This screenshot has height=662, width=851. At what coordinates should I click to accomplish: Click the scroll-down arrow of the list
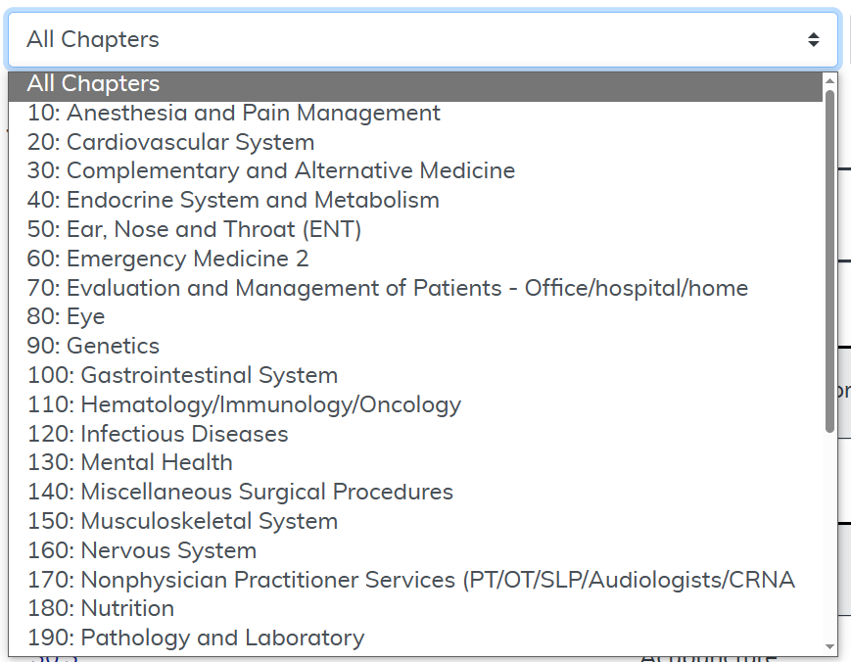point(830,647)
